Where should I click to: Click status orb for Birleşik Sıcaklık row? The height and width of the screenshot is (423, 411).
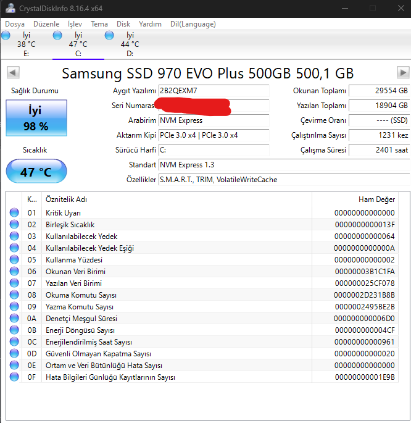click(x=14, y=224)
